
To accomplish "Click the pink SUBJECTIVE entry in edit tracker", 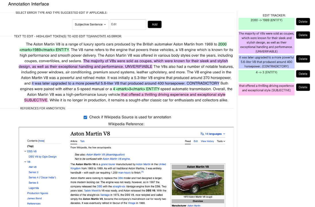I will click(266, 88).
